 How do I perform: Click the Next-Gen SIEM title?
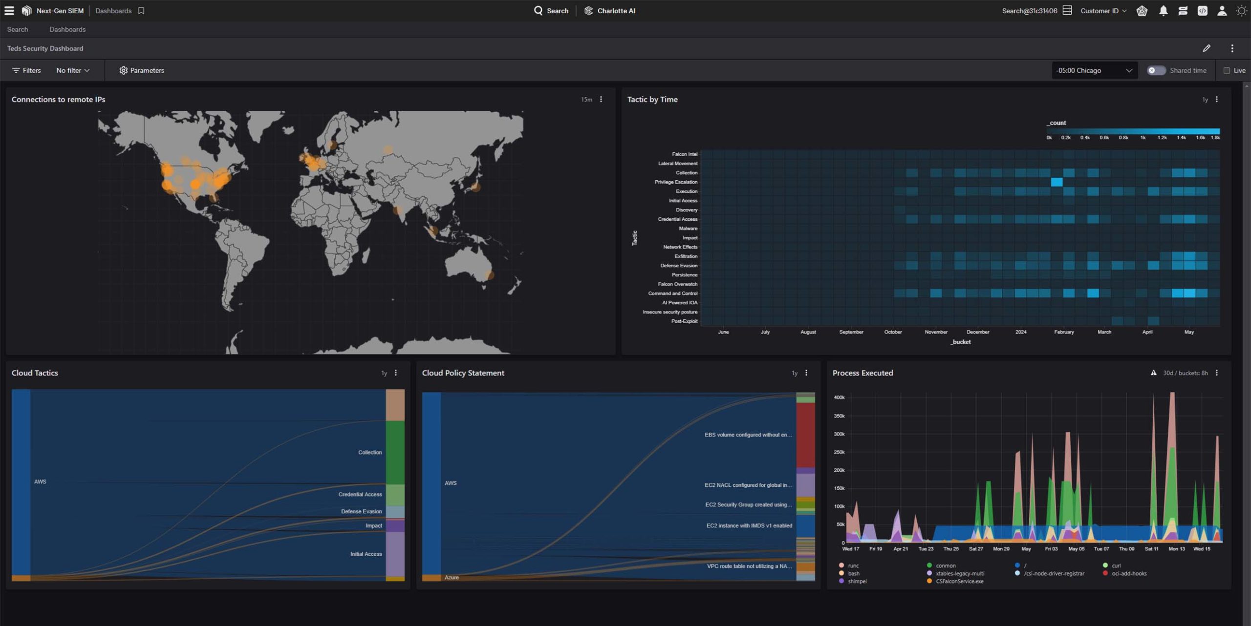[60, 10]
